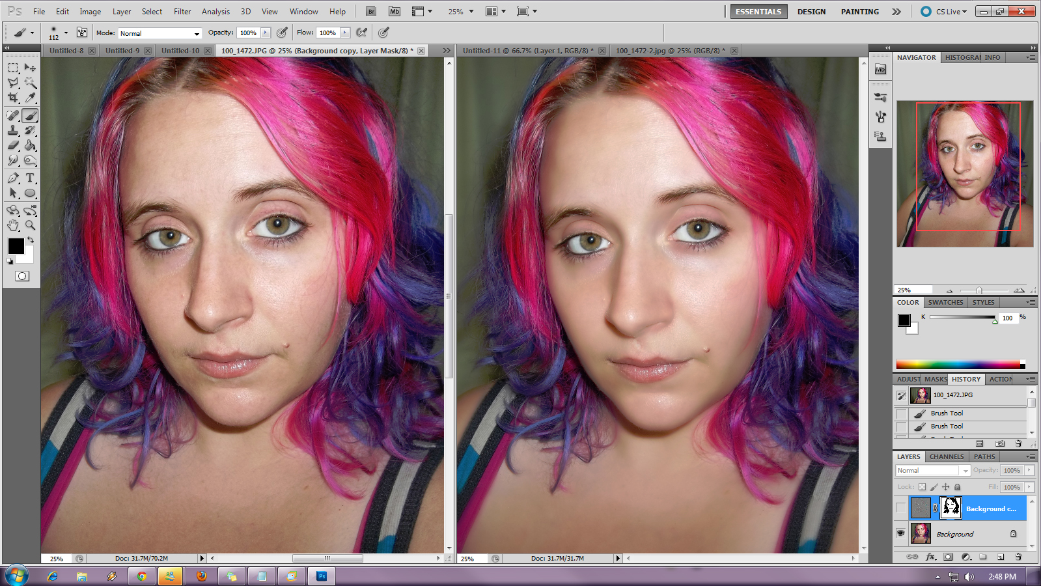The height and width of the screenshot is (586, 1041).
Task: Show the Background copy layer
Action: pyautogui.click(x=901, y=508)
